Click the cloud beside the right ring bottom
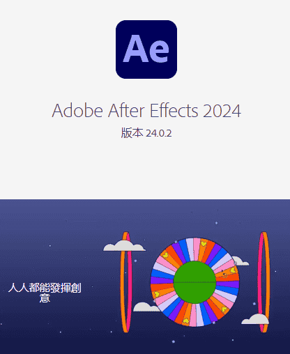Viewport: 290px width, 354px height. click(x=255, y=319)
